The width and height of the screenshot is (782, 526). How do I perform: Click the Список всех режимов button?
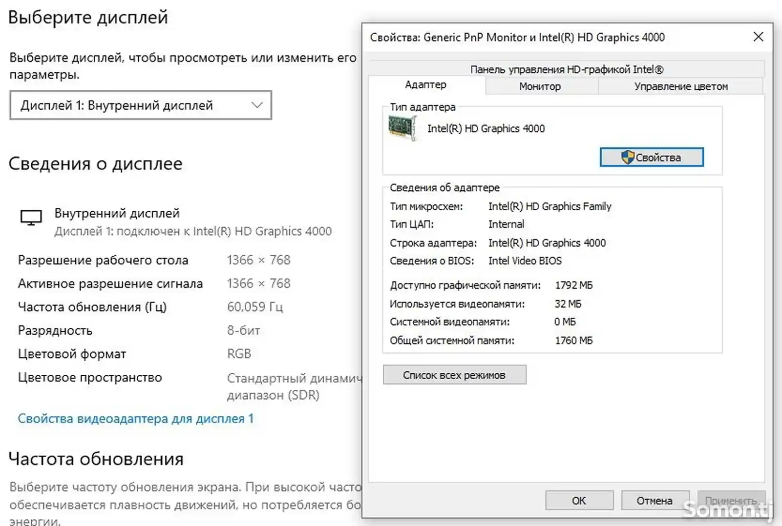tap(454, 375)
